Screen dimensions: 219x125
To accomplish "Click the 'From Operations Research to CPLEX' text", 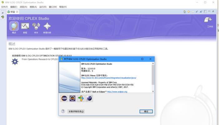I will click(40, 59).
